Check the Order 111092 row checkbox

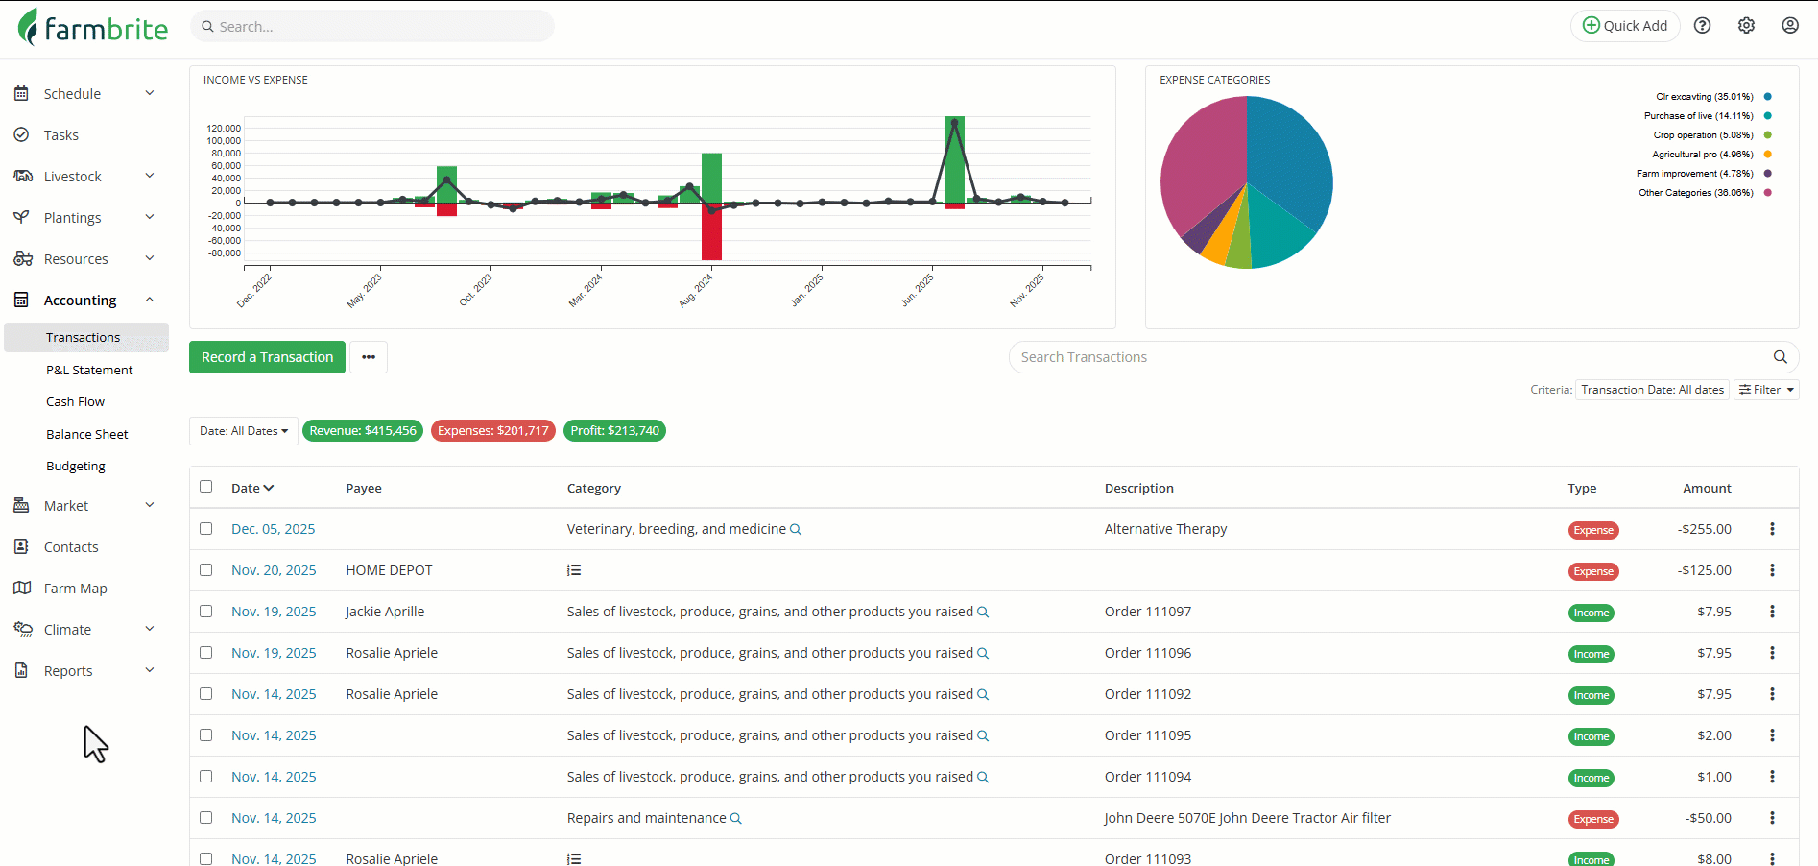coord(205,694)
